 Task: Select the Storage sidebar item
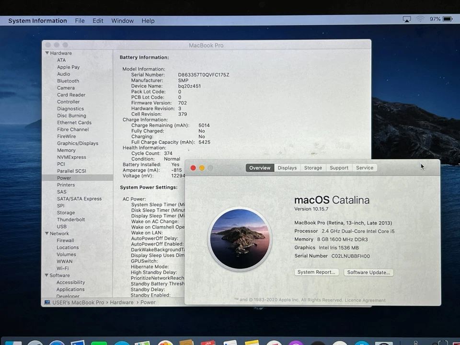[66, 213]
